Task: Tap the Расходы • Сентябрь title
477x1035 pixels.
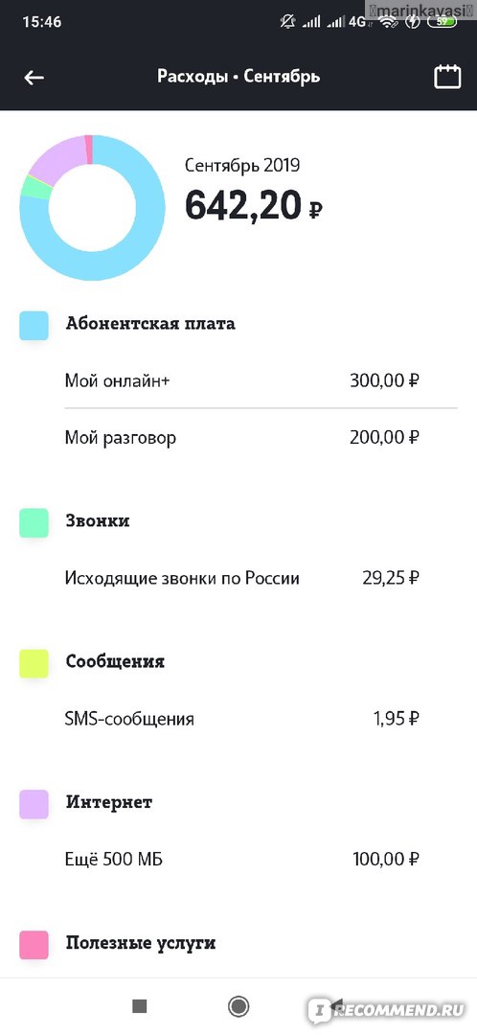Action: click(238, 77)
